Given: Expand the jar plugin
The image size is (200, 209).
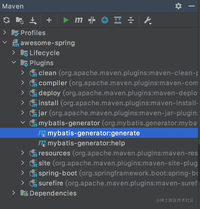Looking at the screenshot, I should pyautogui.click(x=23, y=113).
